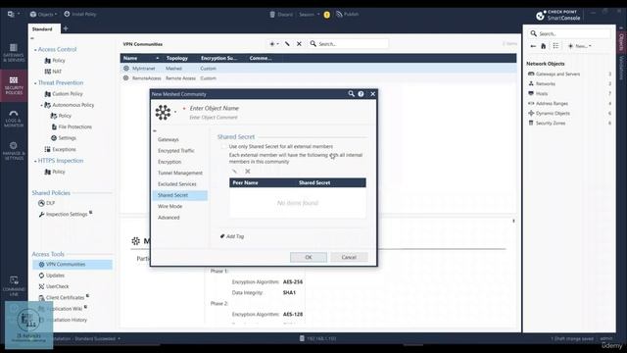Click the Install Policy toolbar button

point(80,14)
